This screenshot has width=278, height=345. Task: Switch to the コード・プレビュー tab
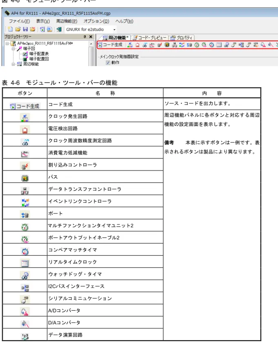tap(150, 38)
